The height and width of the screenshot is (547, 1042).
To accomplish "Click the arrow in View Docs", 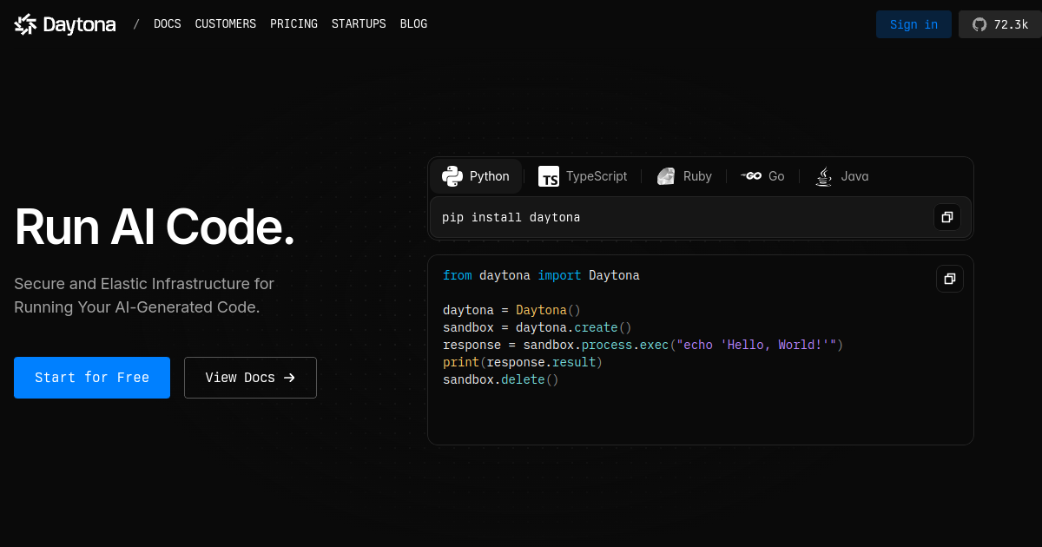I will click(290, 378).
